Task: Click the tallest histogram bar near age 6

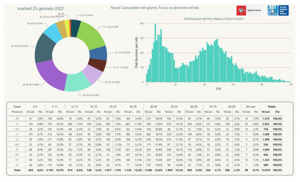Action: coord(155,53)
